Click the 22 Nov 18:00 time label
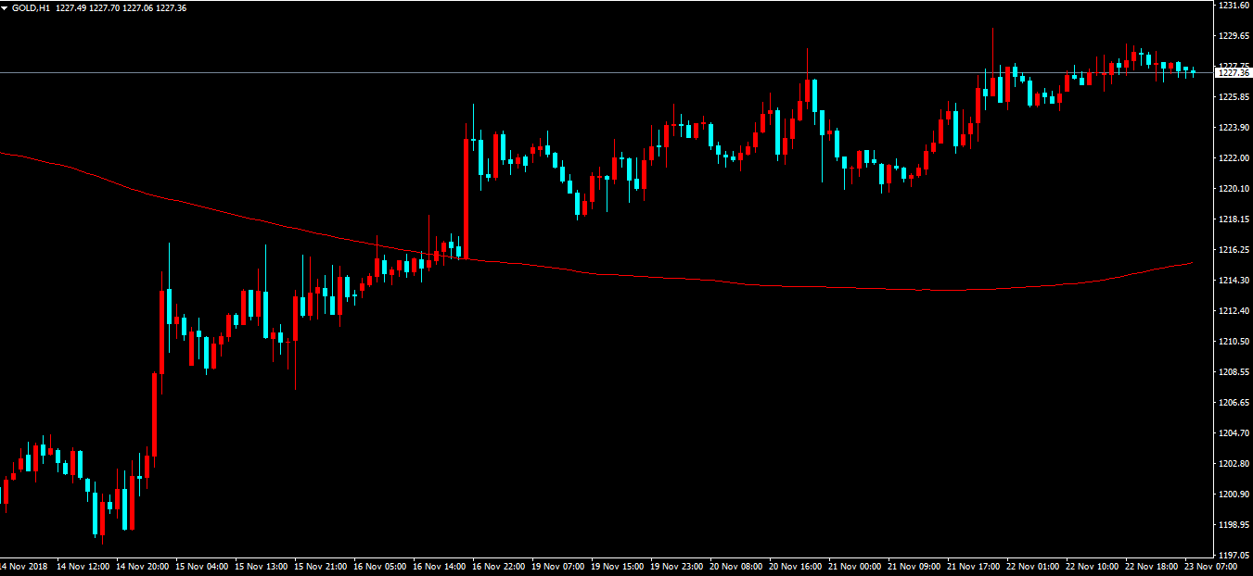This screenshot has height=576, width=1253. click(x=1151, y=566)
